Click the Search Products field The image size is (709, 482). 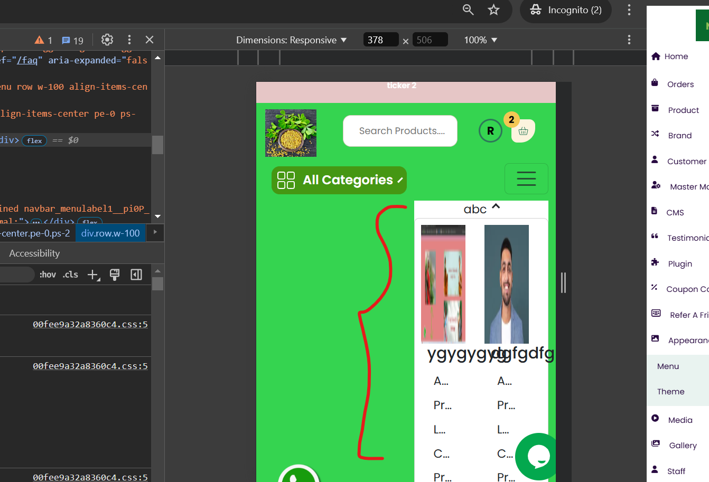click(400, 131)
